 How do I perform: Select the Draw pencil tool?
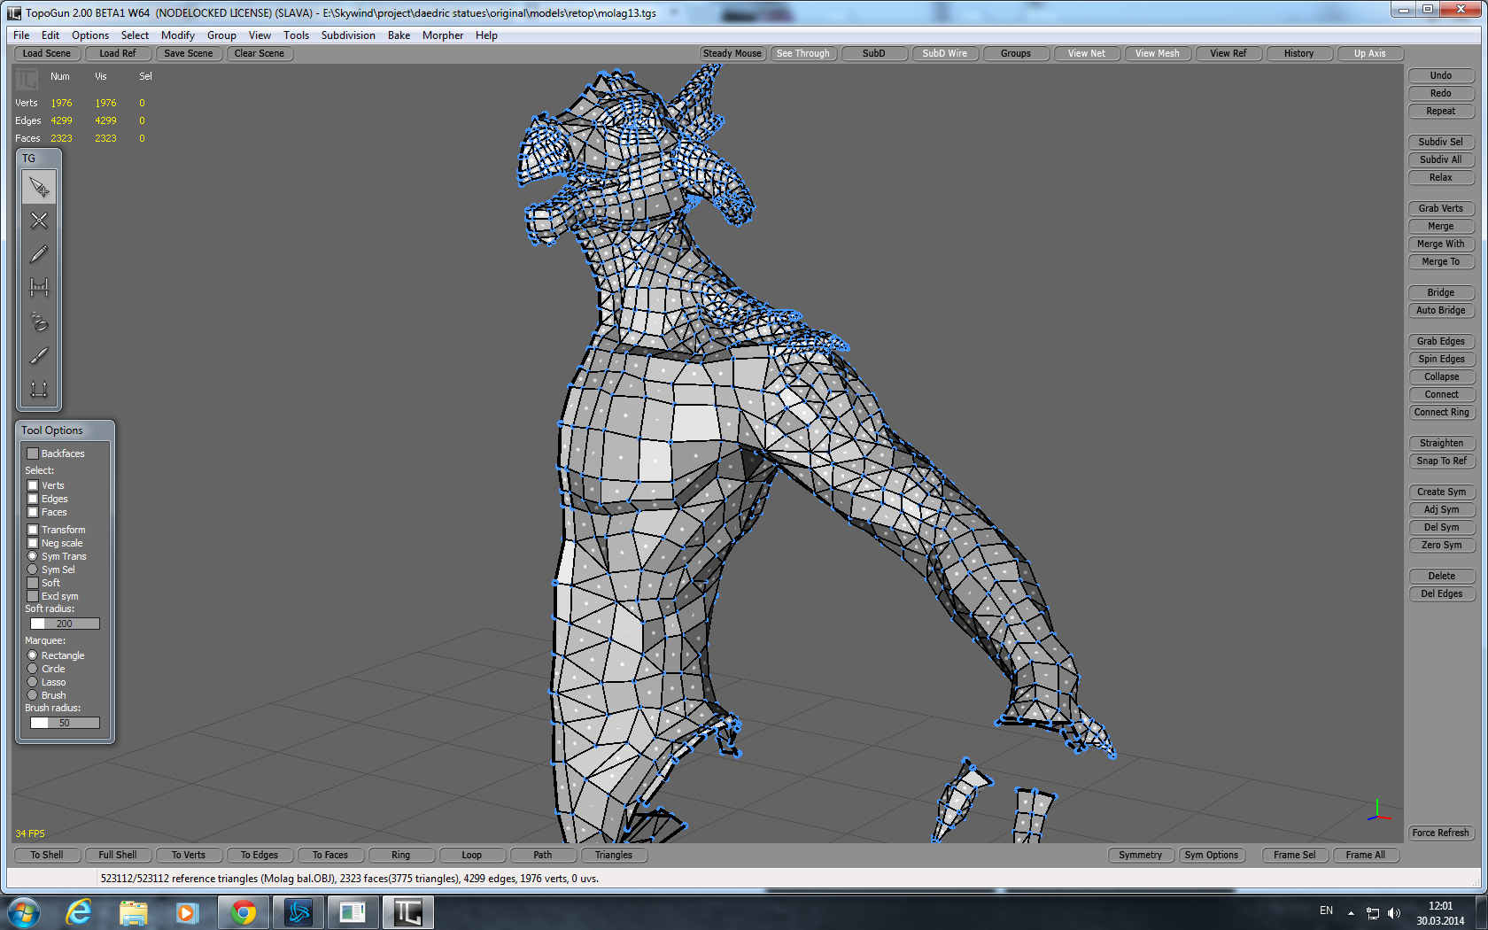pos(39,254)
